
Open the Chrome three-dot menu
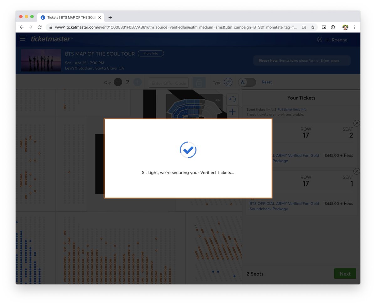click(354, 27)
